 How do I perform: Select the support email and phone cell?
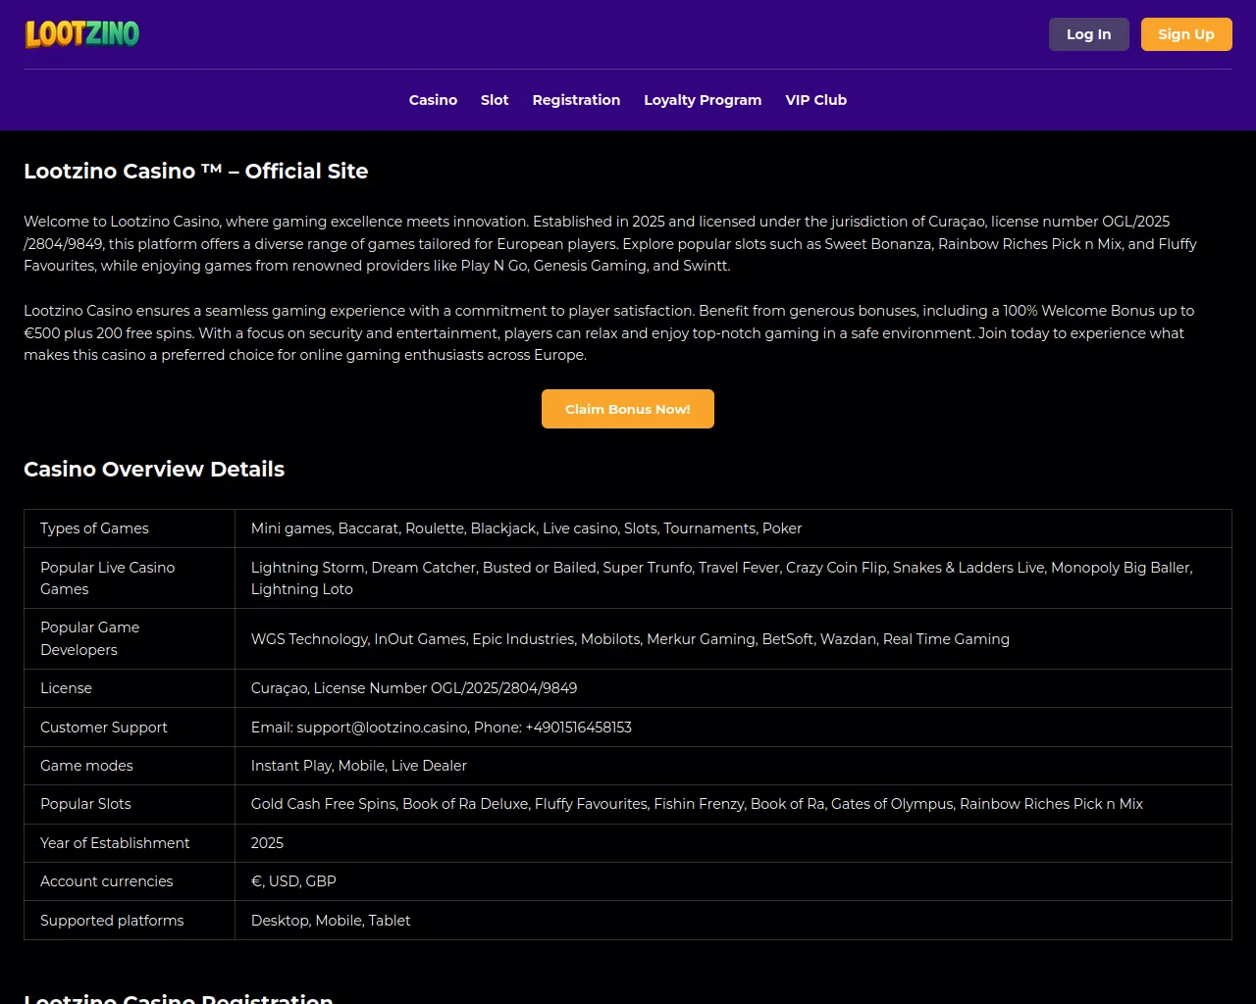pos(442,728)
